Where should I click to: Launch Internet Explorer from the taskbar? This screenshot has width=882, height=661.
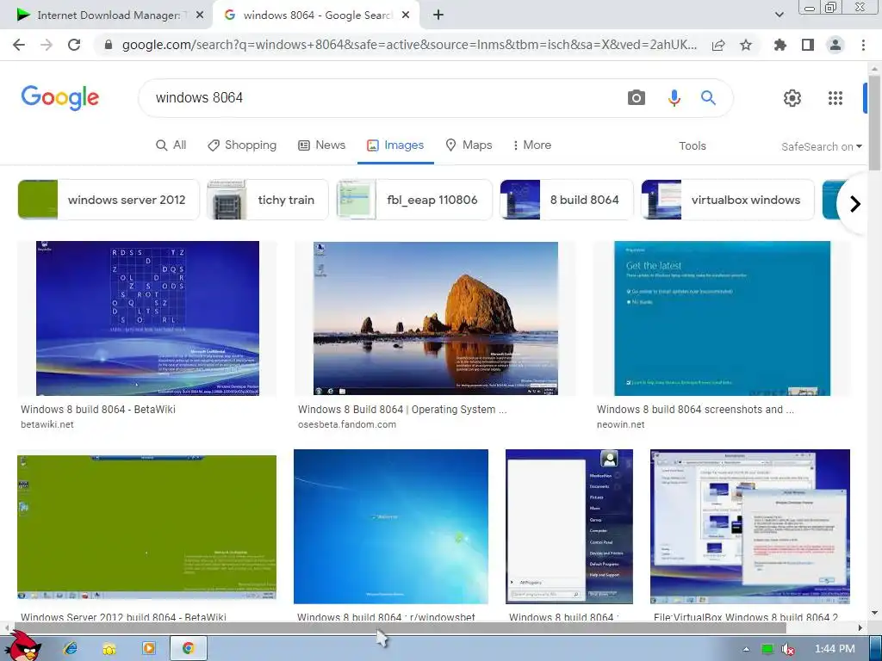click(71, 649)
